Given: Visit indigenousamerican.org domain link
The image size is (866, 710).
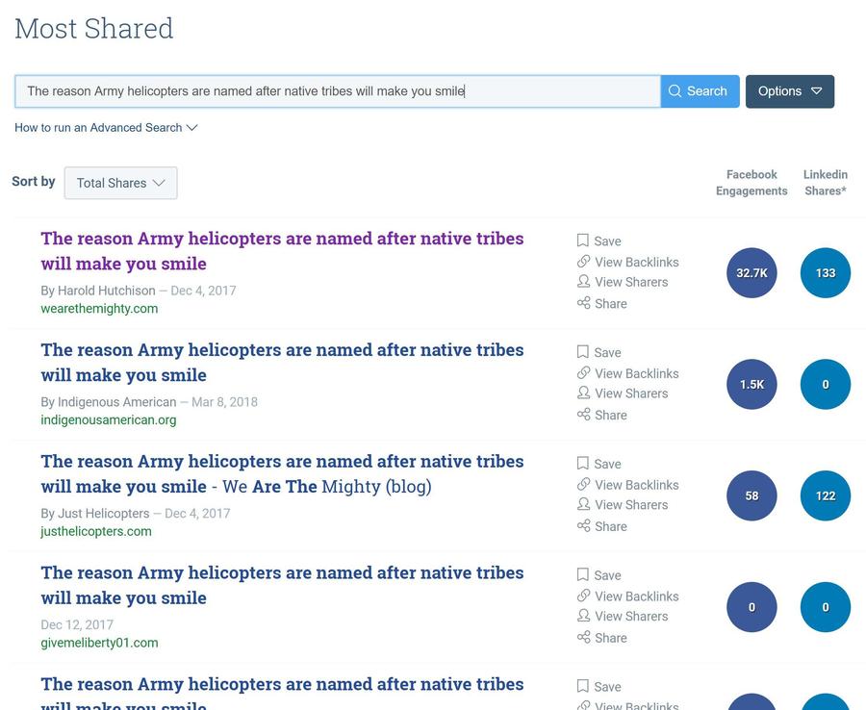Looking at the screenshot, I should pyautogui.click(x=108, y=420).
